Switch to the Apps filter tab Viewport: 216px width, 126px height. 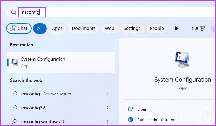click(57, 28)
